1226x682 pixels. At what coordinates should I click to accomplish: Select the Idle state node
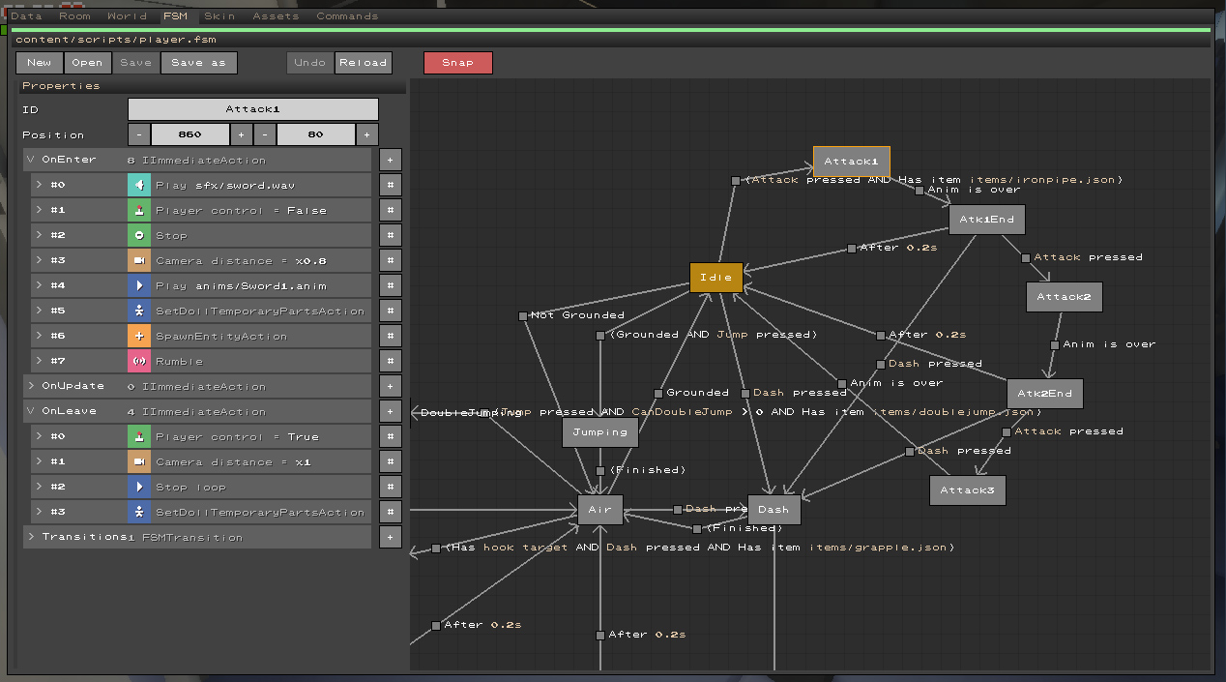tap(716, 278)
